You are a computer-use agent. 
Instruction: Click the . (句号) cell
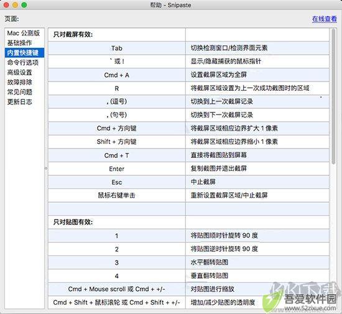pyautogui.click(x=117, y=115)
